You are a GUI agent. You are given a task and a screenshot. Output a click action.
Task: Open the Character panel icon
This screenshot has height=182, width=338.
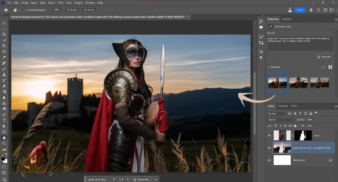[x=261, y=52]
